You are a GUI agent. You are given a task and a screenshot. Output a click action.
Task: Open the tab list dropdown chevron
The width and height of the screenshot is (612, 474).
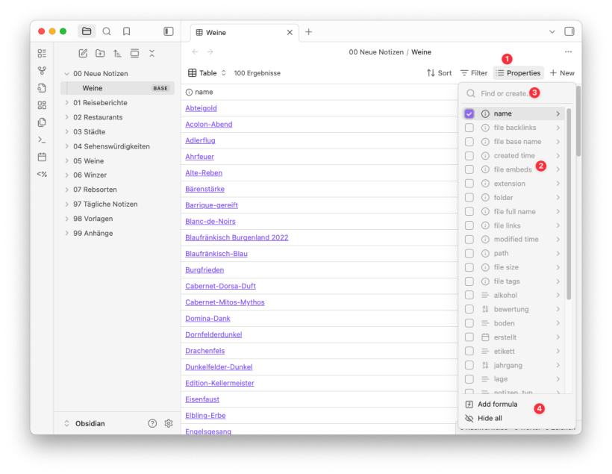point(552,31)
